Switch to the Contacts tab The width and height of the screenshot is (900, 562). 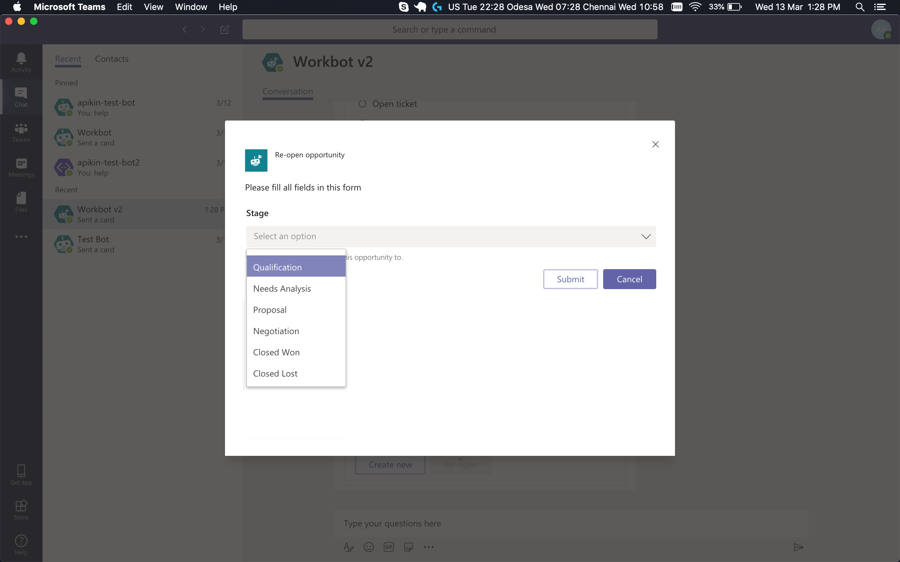click(x=112, y=59)
